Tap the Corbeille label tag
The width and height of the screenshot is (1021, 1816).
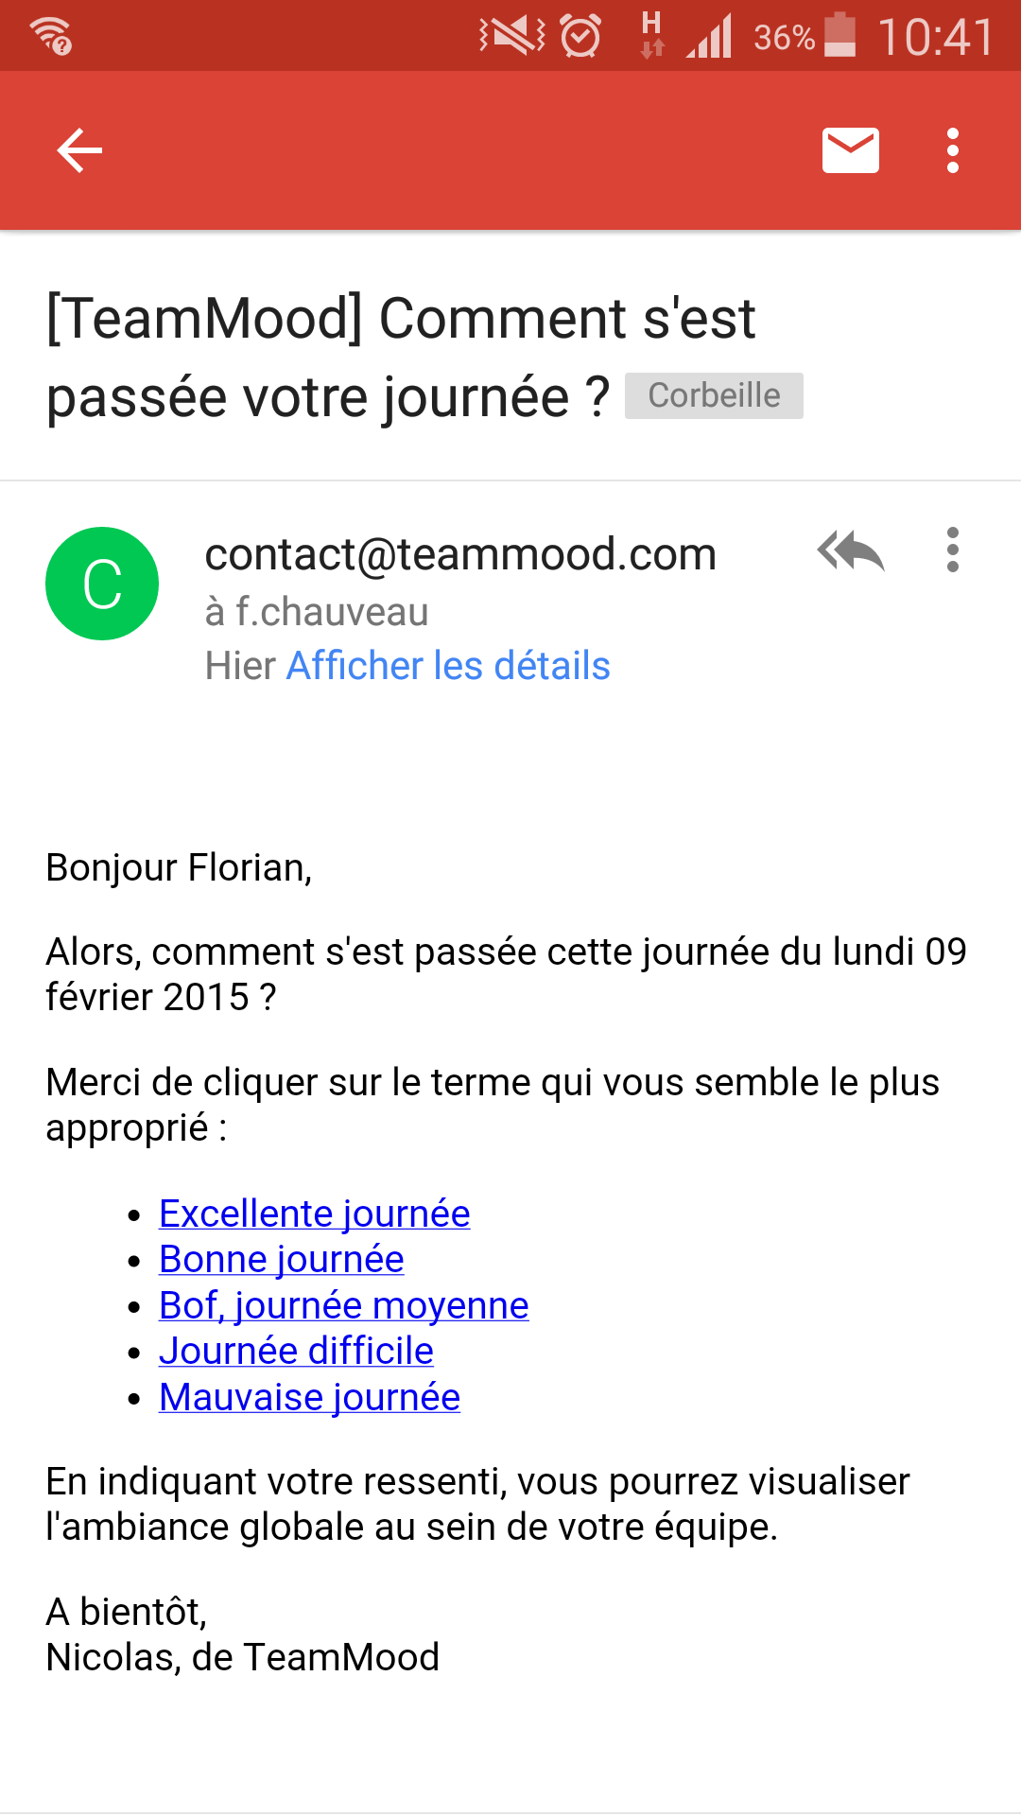click(714, 395)
